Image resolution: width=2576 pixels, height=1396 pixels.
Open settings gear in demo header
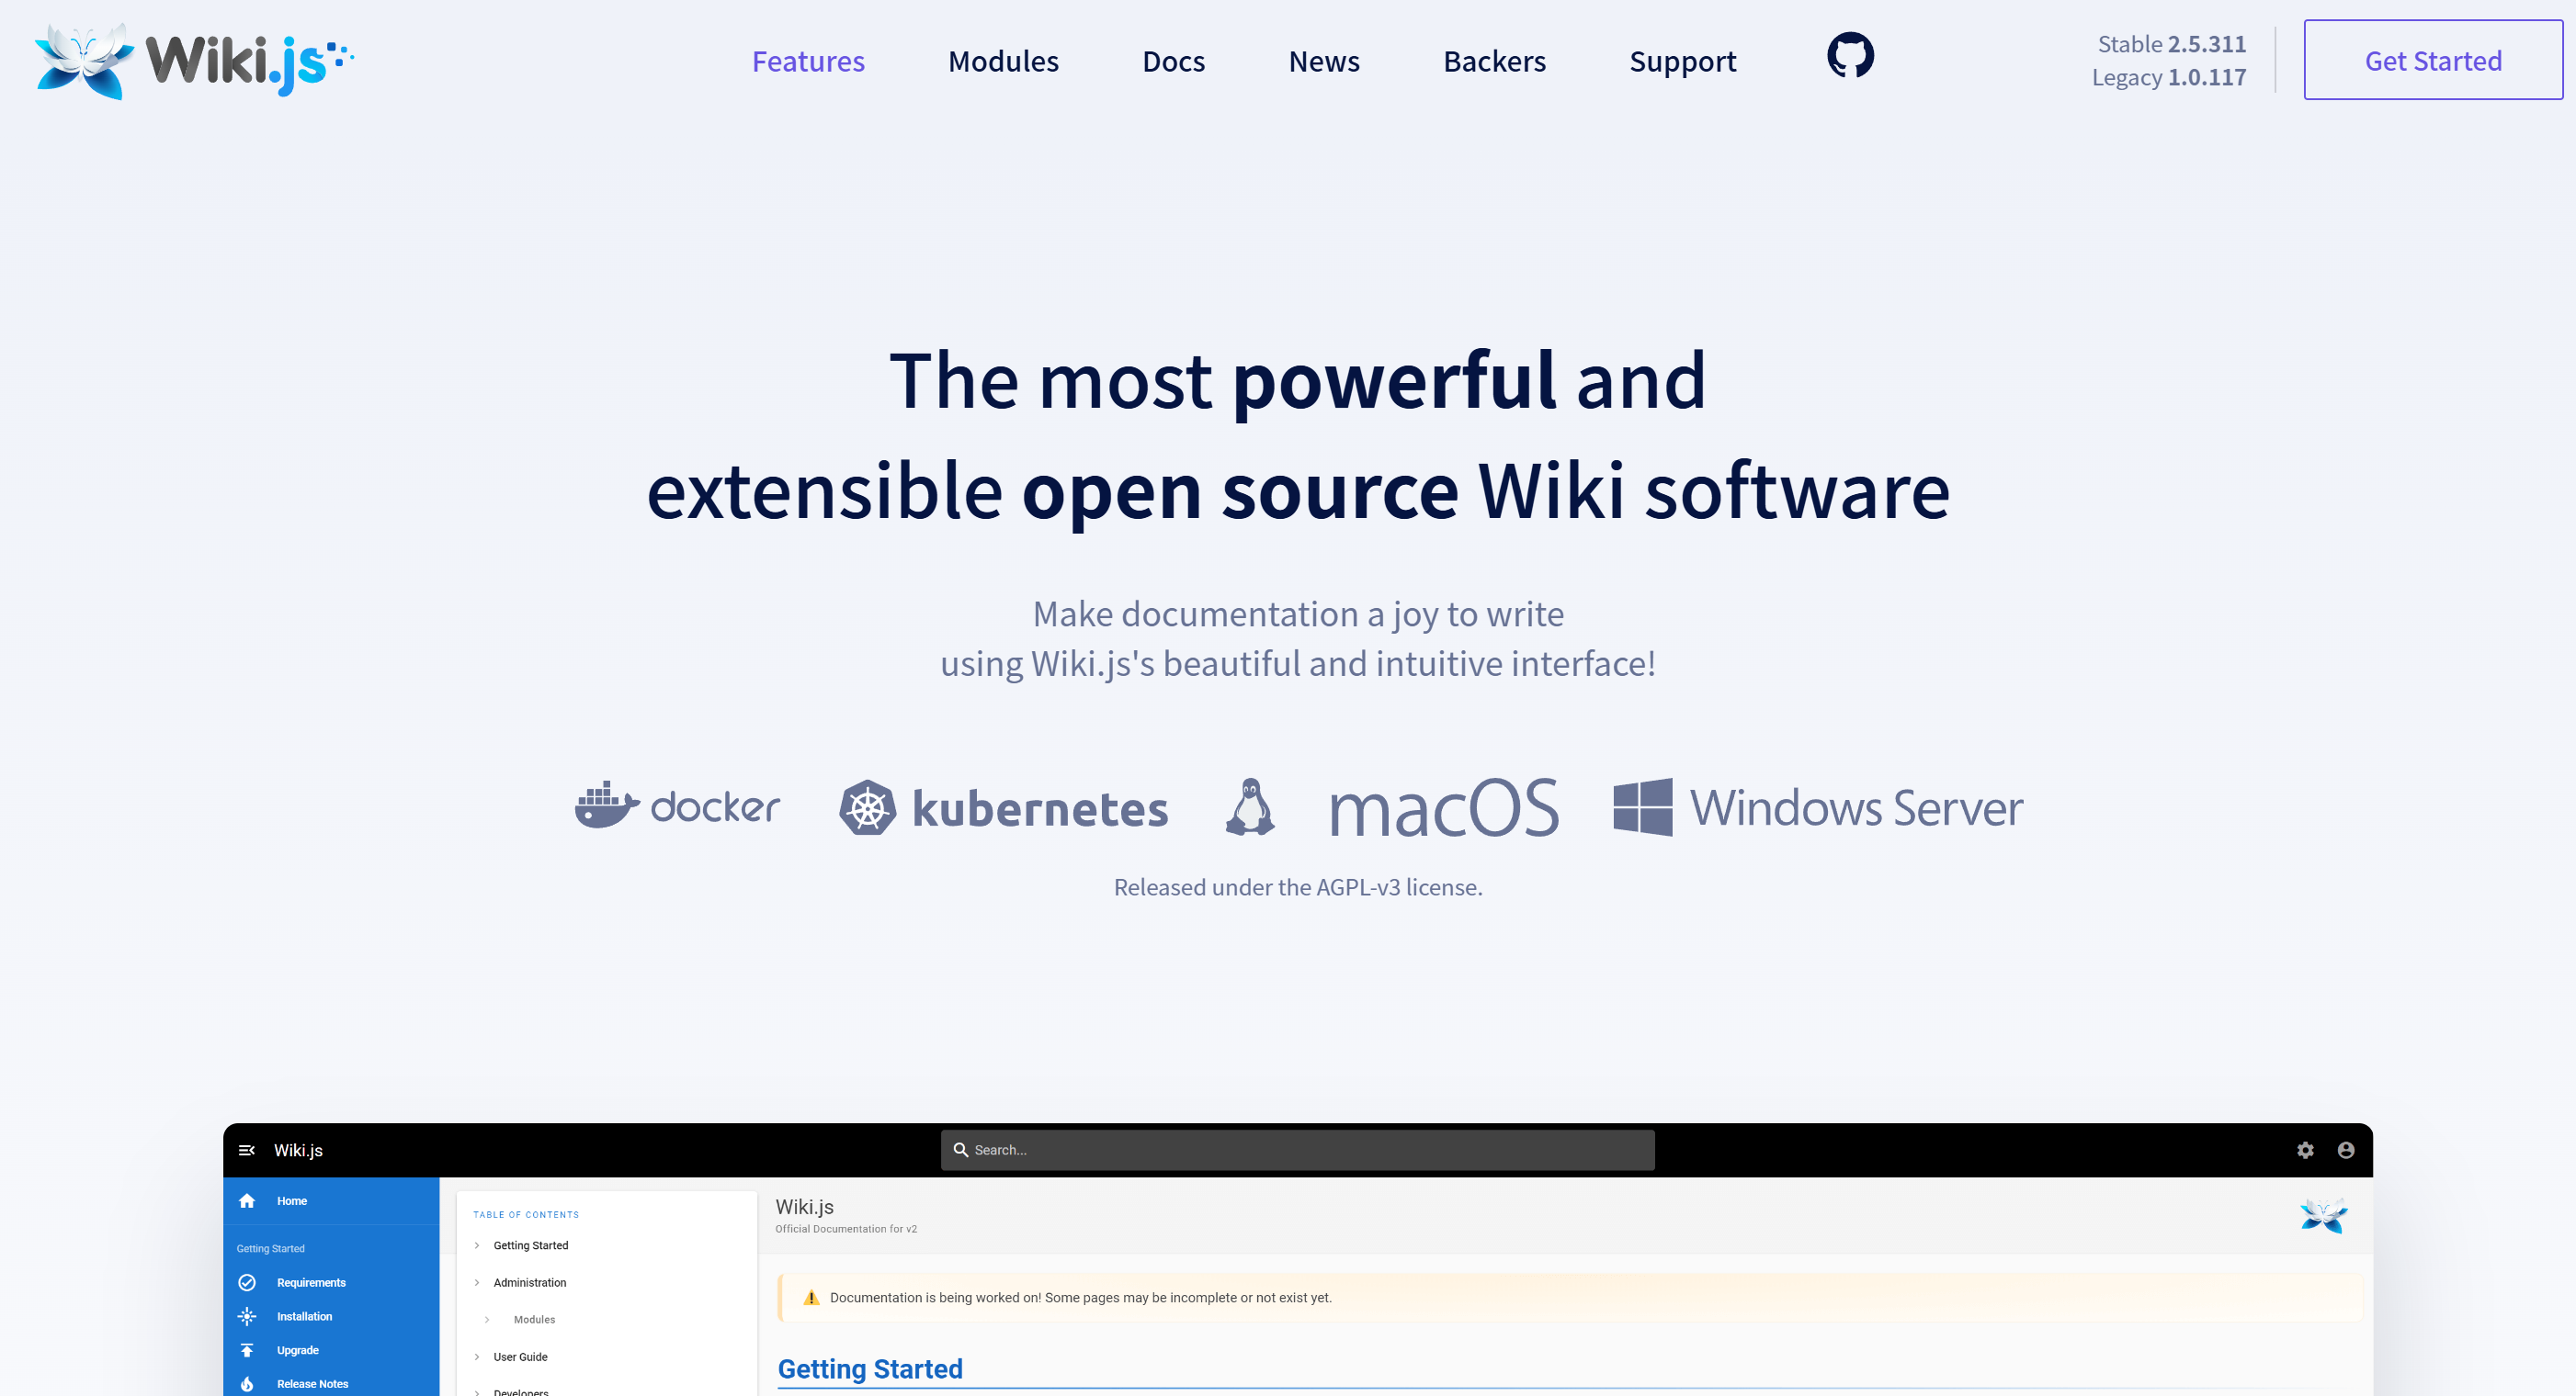click(x=2305, y=1150)
